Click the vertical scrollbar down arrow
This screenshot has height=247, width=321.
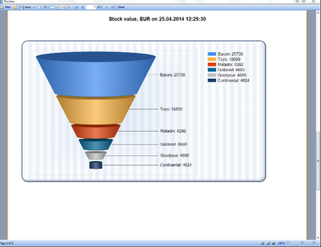318,238
